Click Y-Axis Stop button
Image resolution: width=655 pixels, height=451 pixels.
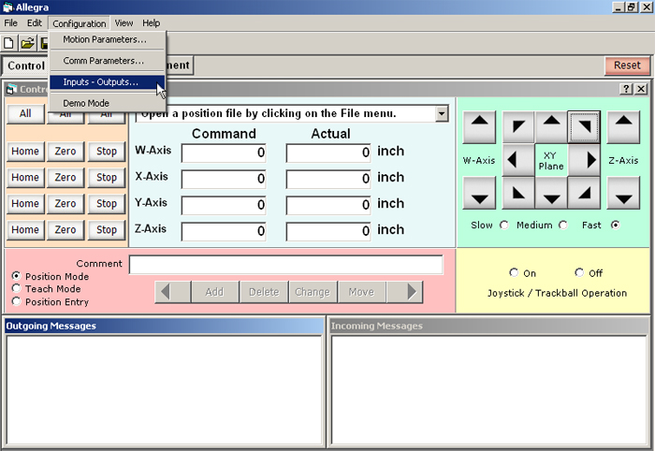(106, 204)
